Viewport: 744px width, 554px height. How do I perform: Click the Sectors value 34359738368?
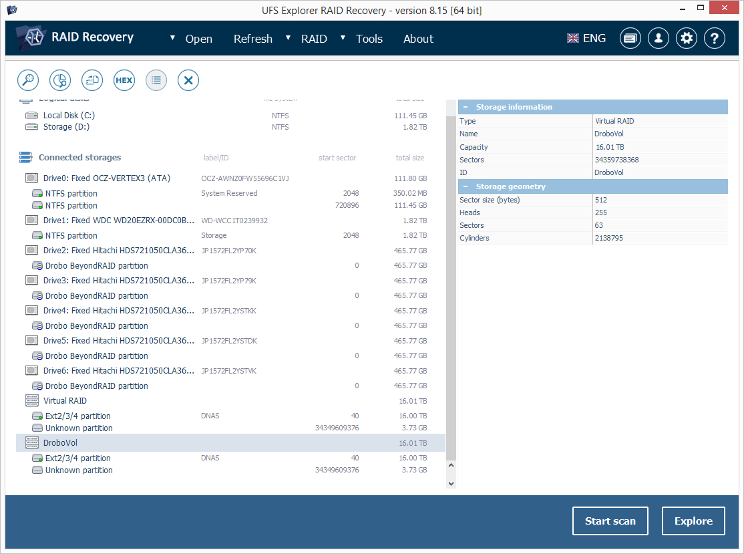coord(616,160)
